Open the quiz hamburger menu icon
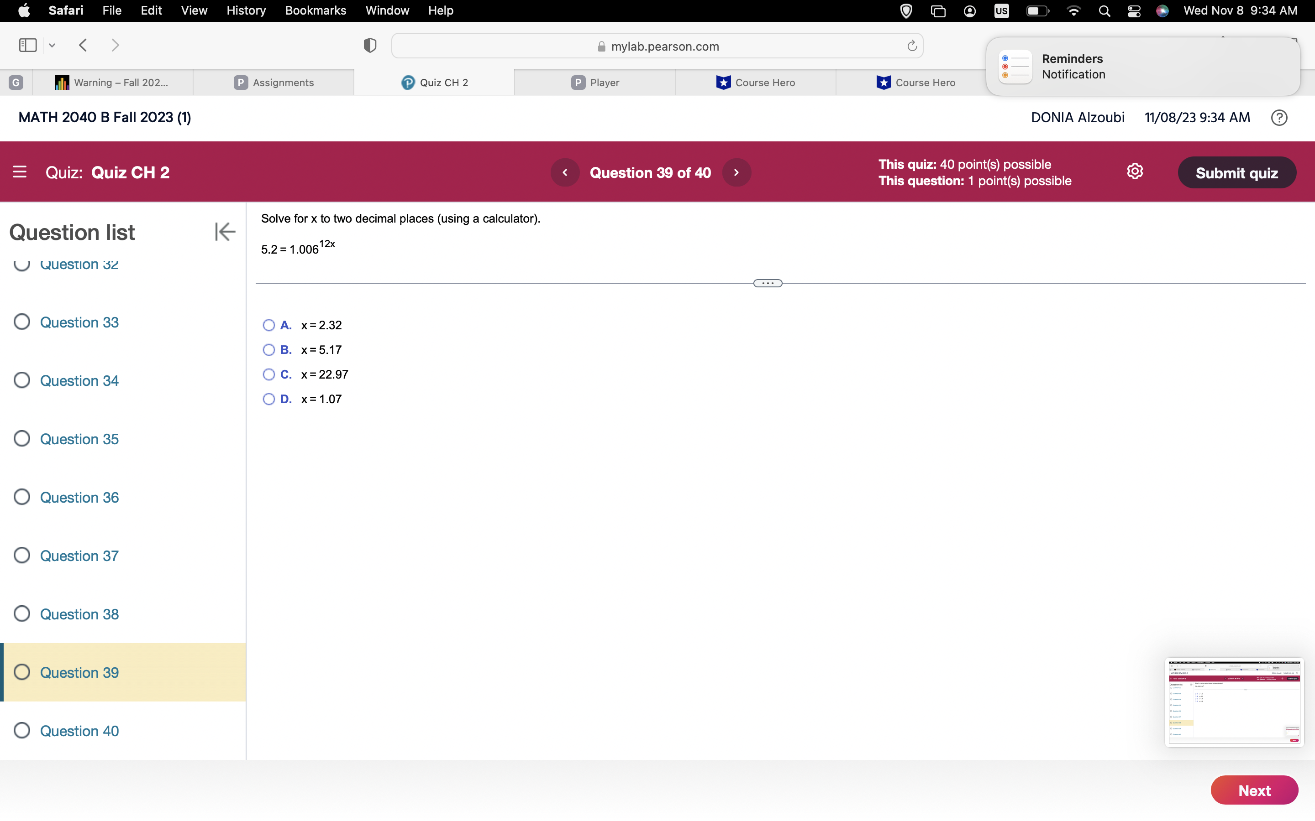The height and width of the screenshot is (821, 1315). pos(20,172)
